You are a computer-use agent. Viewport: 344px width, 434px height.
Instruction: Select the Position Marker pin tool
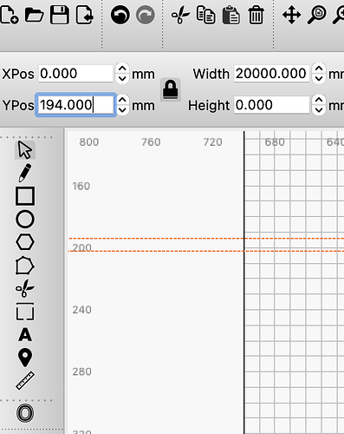pyautogui.click(x=25, y=358)
